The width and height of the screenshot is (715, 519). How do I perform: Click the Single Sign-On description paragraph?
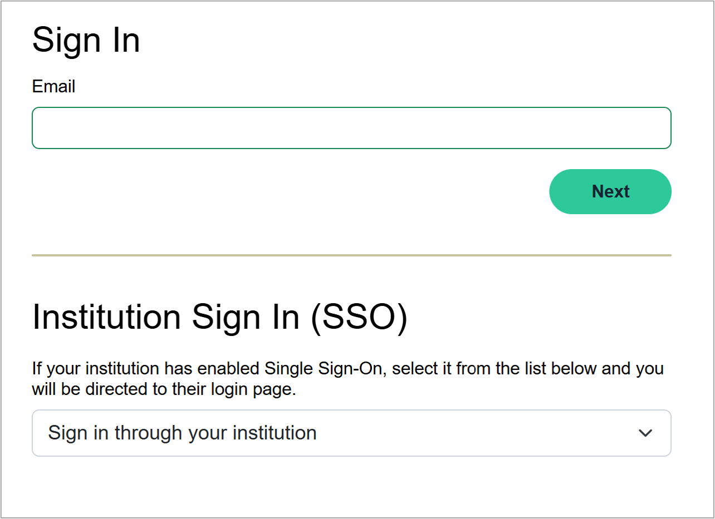pos(347,379)
